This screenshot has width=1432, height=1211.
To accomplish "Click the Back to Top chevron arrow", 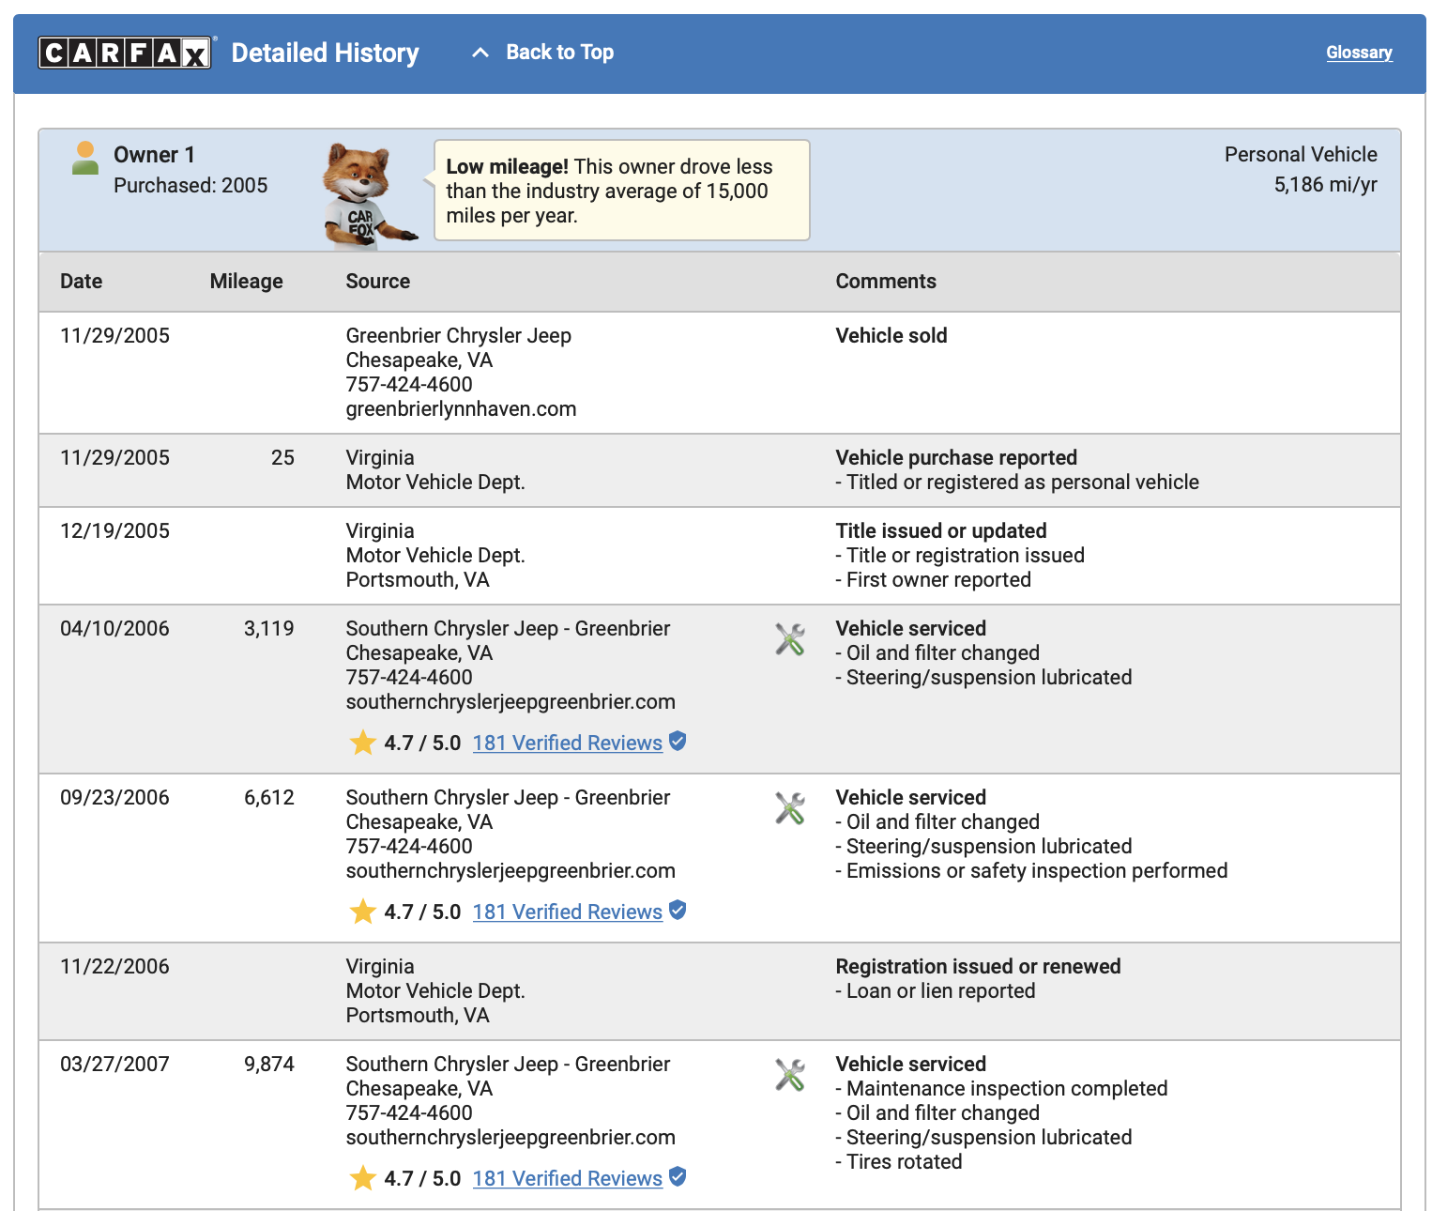I will (480, 53).
